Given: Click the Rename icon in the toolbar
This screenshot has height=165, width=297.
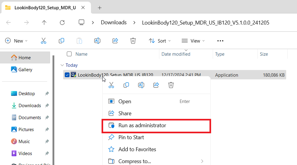Looking at the screenshot, I should point(97,41).
